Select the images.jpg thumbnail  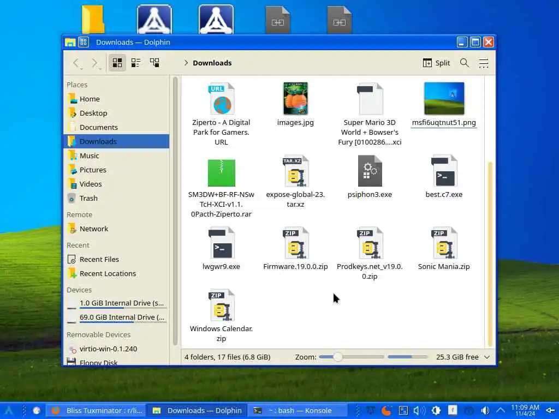[x=295, y=99]
